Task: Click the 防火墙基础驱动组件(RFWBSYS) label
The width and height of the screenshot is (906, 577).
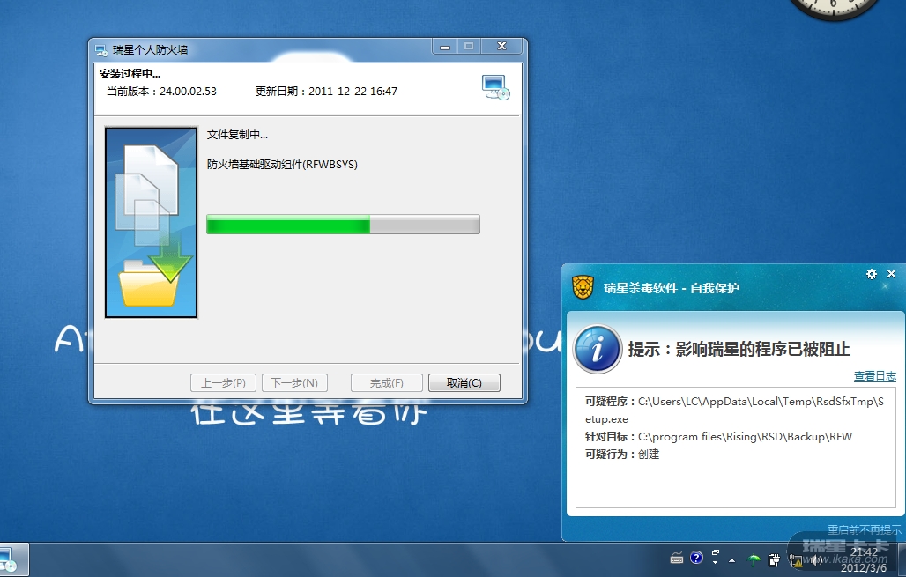Action: [x=282, y=165]
